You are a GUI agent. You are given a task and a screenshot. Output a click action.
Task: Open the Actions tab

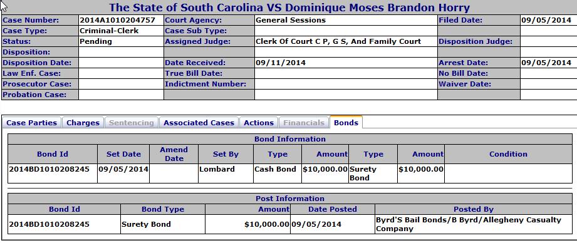[x=259, y=123]
